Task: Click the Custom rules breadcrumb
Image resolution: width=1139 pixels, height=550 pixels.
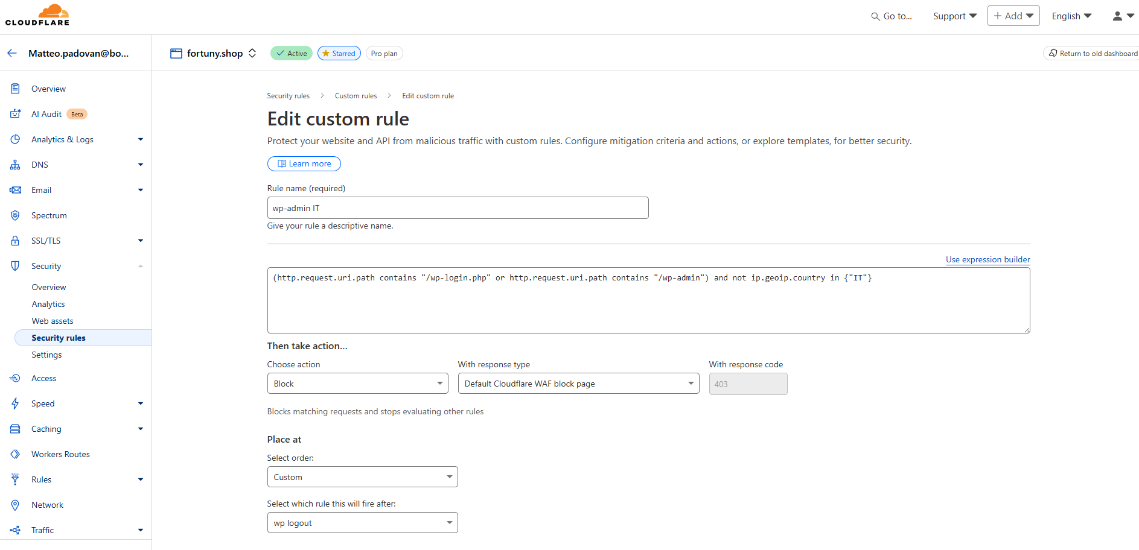Action: click(x=356, y=96)
